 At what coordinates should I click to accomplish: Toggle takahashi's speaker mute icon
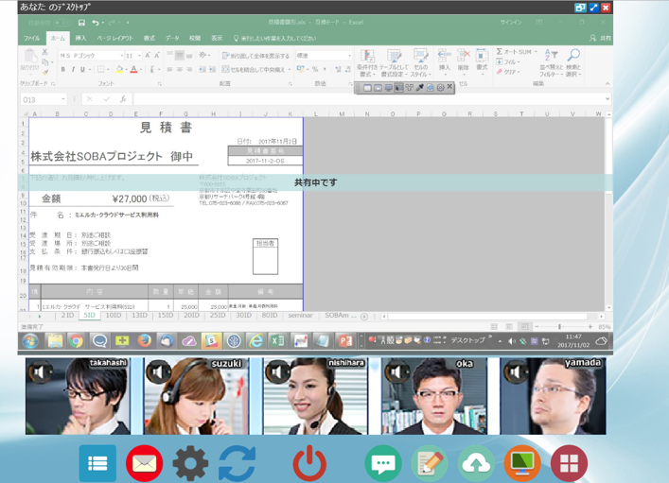[x=41, y=371]
